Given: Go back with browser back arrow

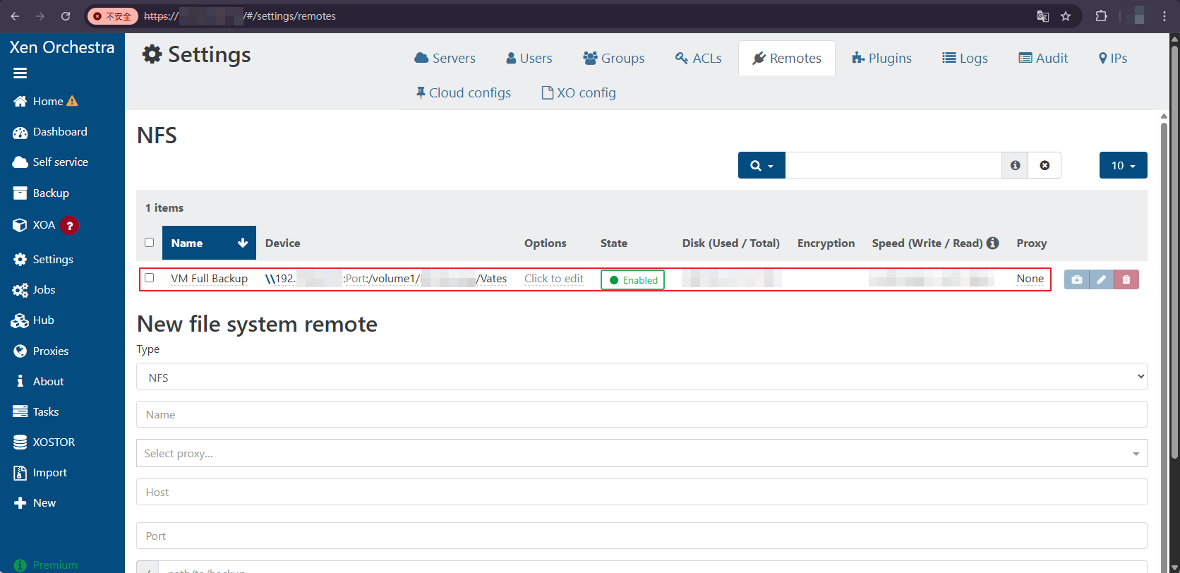Looking at the screenshot, I should pos(16,16).
